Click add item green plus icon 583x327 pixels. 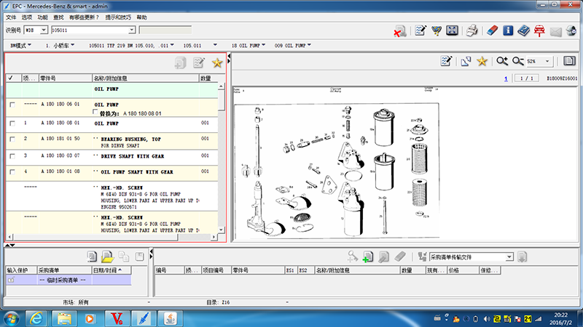point(368,257)
